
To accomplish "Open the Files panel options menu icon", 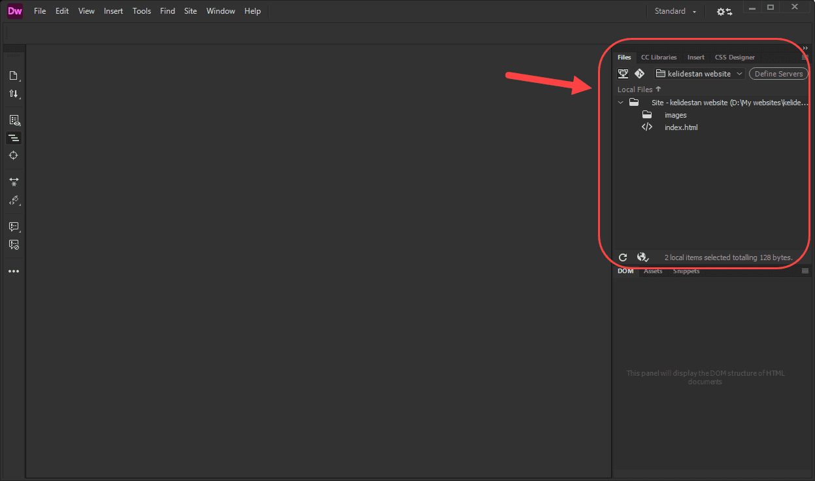I will (x=805, y=58).
